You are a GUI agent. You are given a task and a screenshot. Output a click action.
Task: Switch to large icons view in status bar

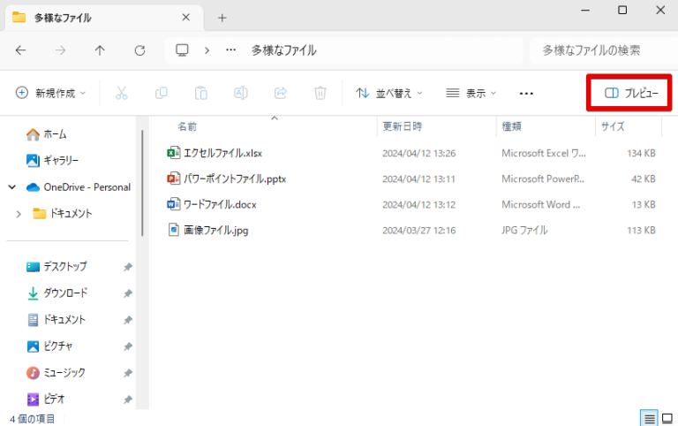tap(667, 418)
